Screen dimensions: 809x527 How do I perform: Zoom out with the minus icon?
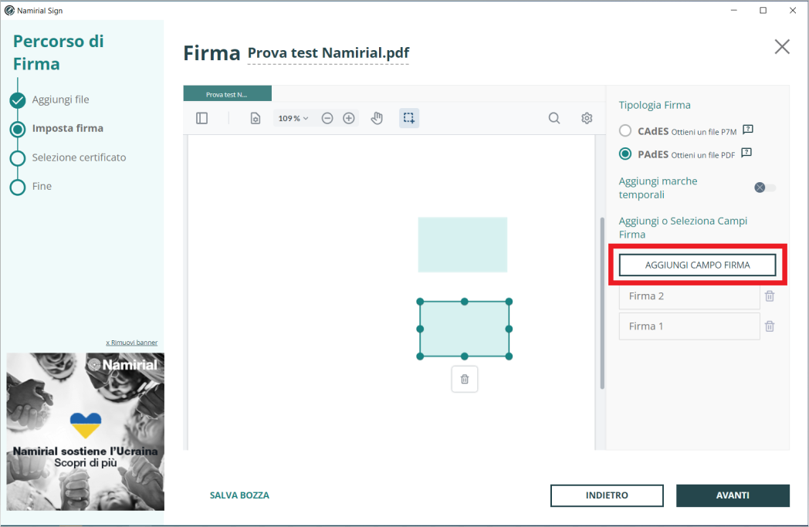tap(327, 118)
